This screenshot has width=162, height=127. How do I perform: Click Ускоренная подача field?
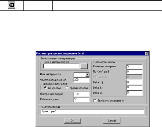(82, 94)
